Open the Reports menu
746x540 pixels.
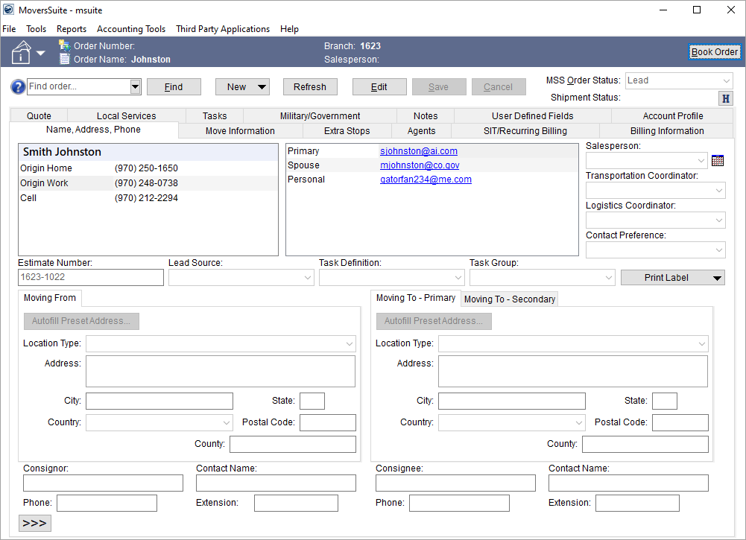[x=72, y=29]
